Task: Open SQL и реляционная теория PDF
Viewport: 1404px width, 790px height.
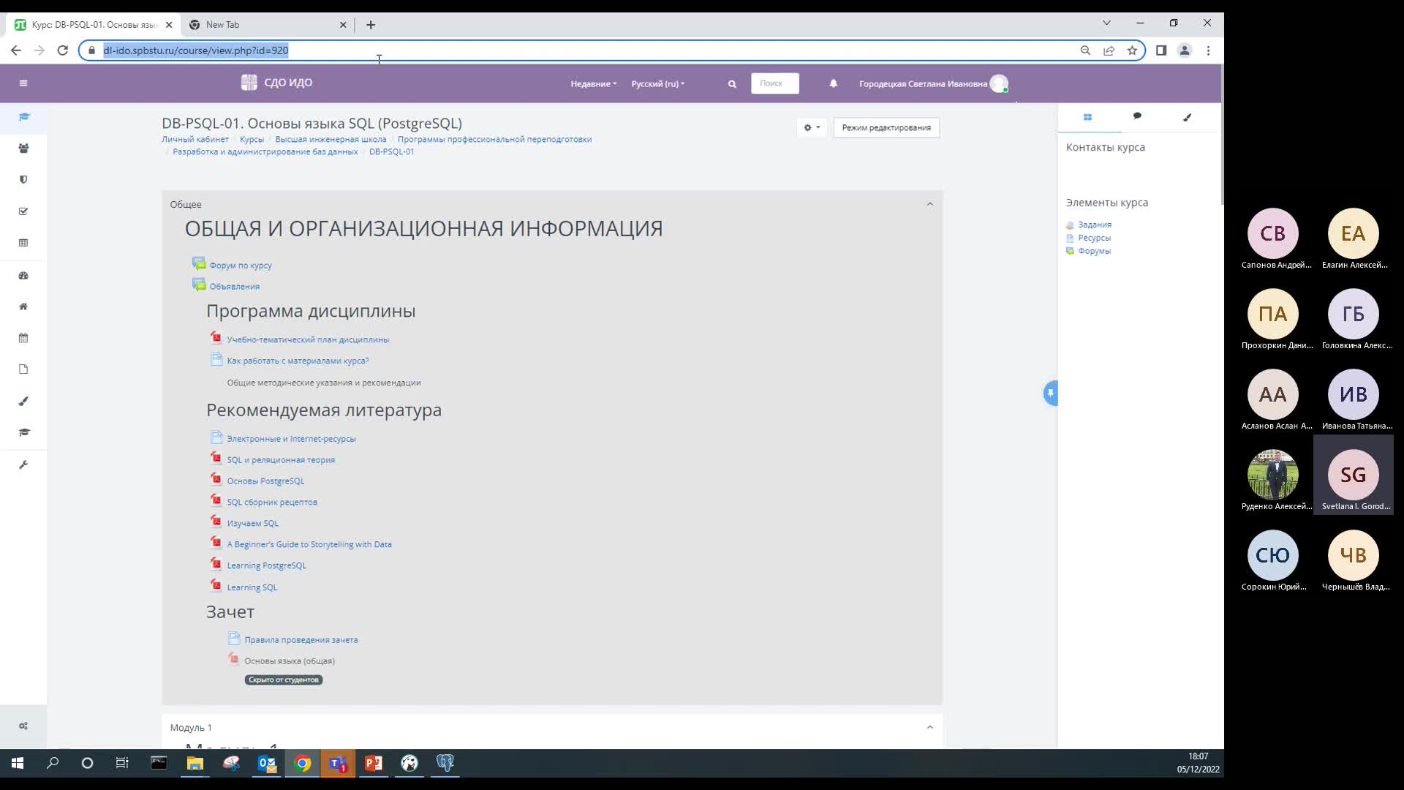Action: pyautogui.click(x=281, y=460)
